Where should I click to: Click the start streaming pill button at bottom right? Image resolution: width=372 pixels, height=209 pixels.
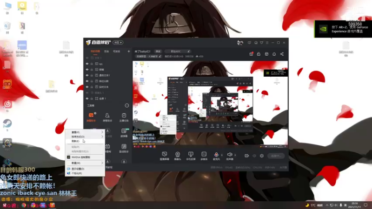(x=276, y=156)
